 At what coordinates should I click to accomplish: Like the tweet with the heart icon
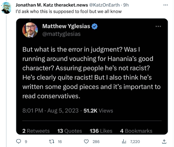pos(86,142)
